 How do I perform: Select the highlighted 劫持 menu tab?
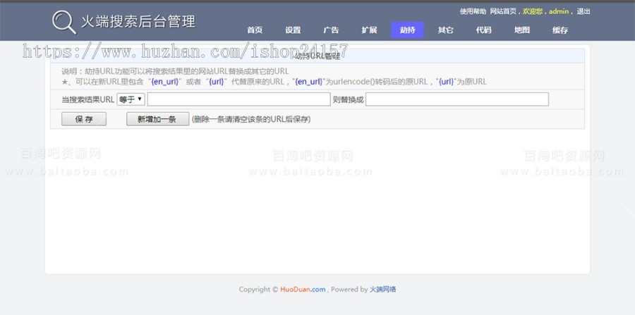407,30
